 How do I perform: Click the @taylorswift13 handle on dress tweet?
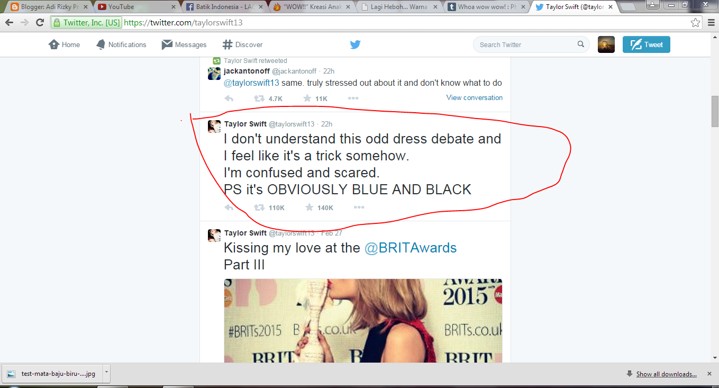click(x=292, y=124)
